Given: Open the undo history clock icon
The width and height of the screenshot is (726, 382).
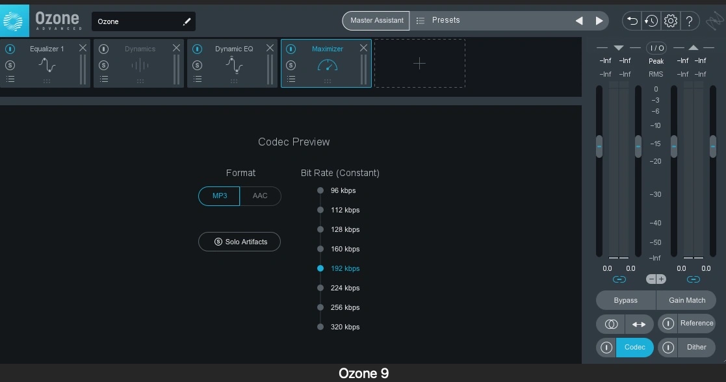Looking at the screenshot, I should click(x=651, y=21).
